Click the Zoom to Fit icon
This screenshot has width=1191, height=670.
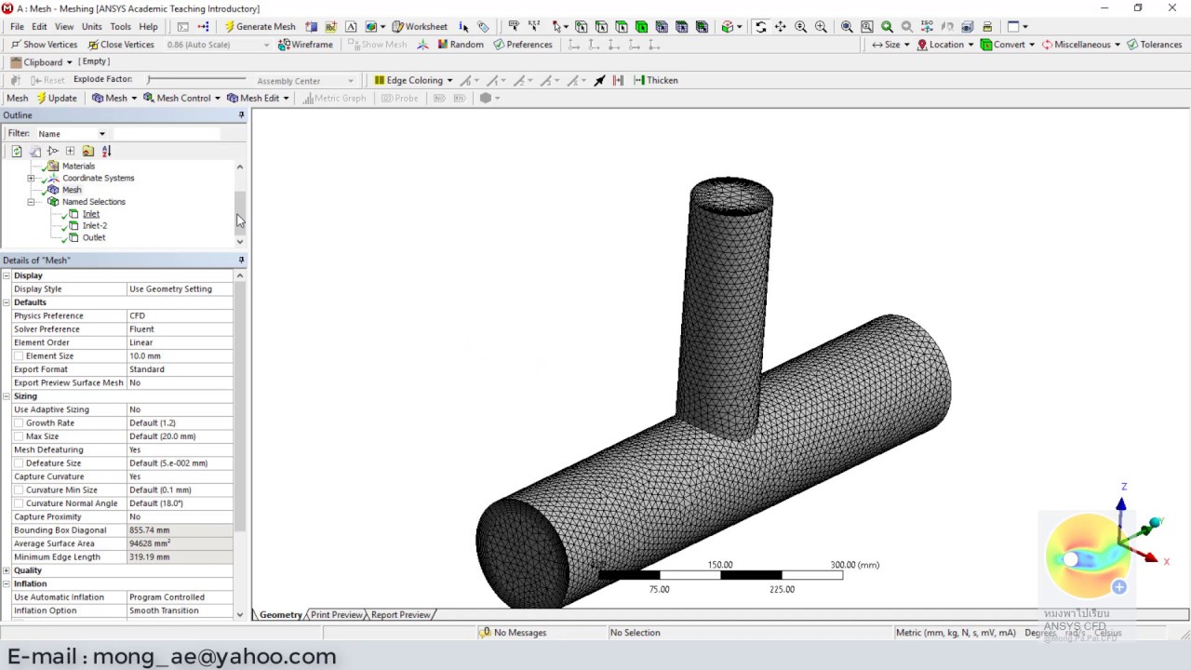pos(847,26)
